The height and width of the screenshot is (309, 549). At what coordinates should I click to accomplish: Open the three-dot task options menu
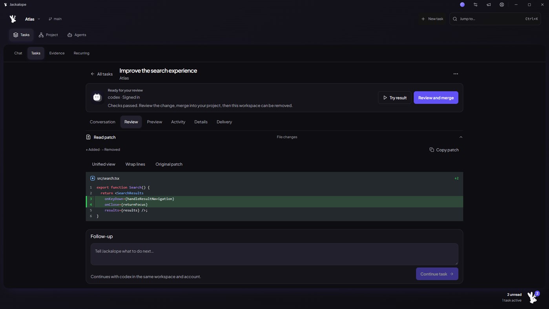[456, 74]
